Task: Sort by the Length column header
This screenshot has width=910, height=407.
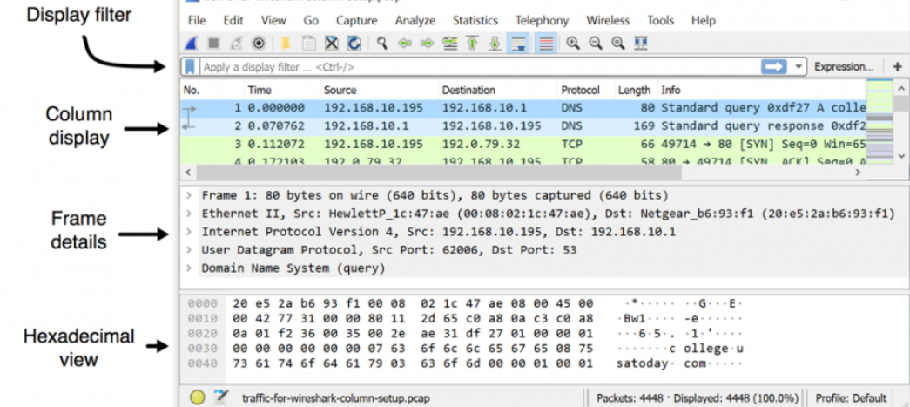Action: click(x=636, y=90)
